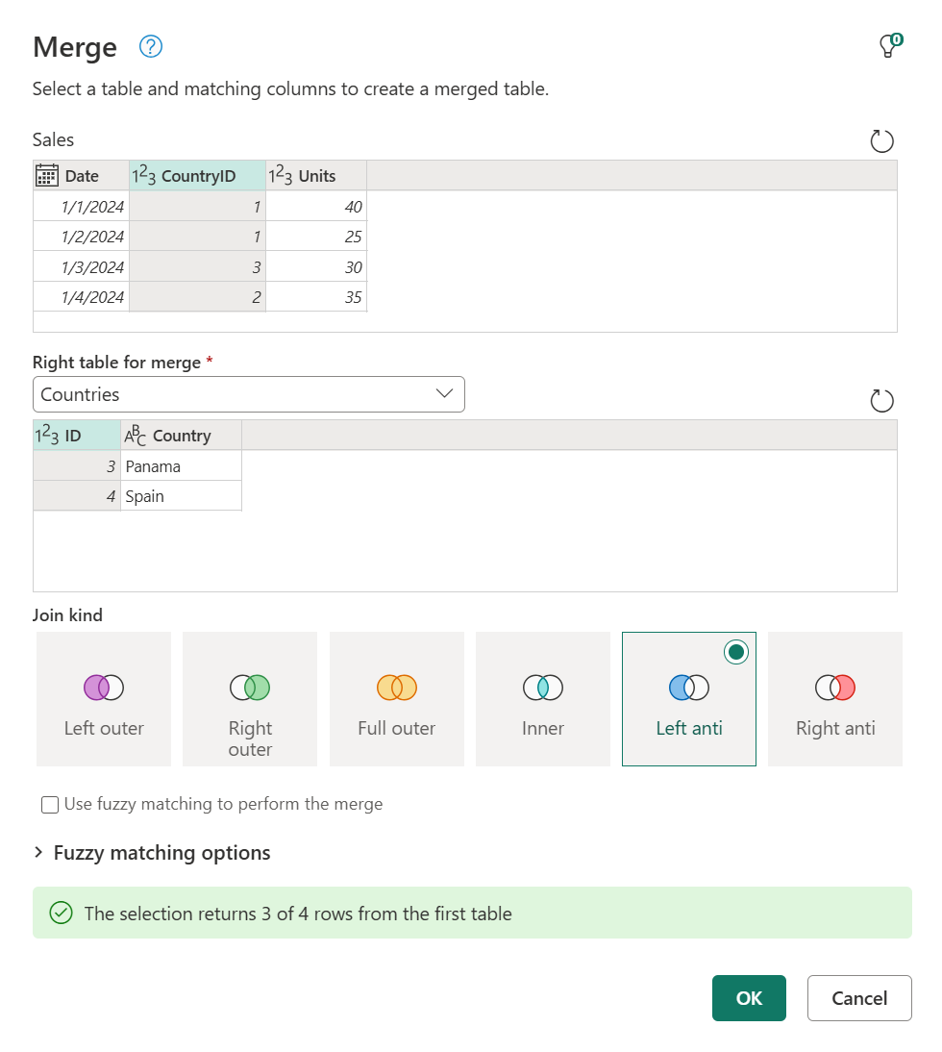Click the ABC text type icon on Country column
Viewport: 942px width, 1052px height.
tap(136, 435)
